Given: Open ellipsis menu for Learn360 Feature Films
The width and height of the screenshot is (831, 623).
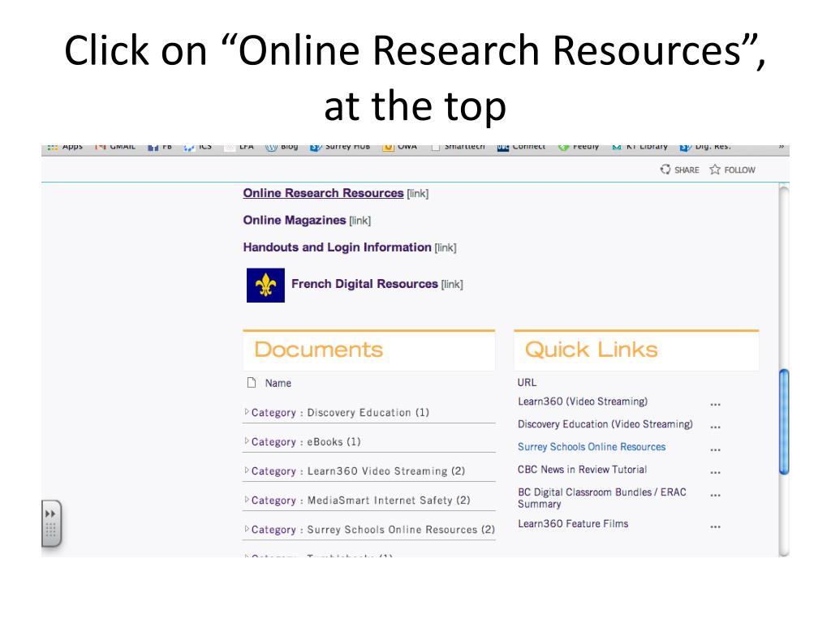Looking at the screenshot, I should coord(715,527).
